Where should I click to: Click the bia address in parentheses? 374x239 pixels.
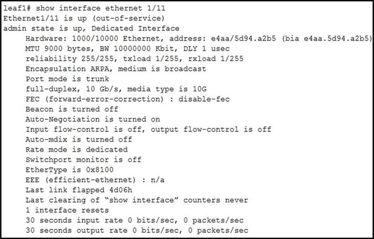click(x=327, y=38)
